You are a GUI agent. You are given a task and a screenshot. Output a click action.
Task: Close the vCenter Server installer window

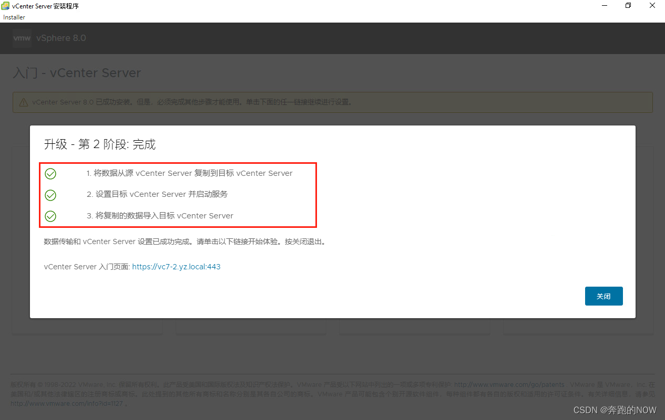pos(652,5)
